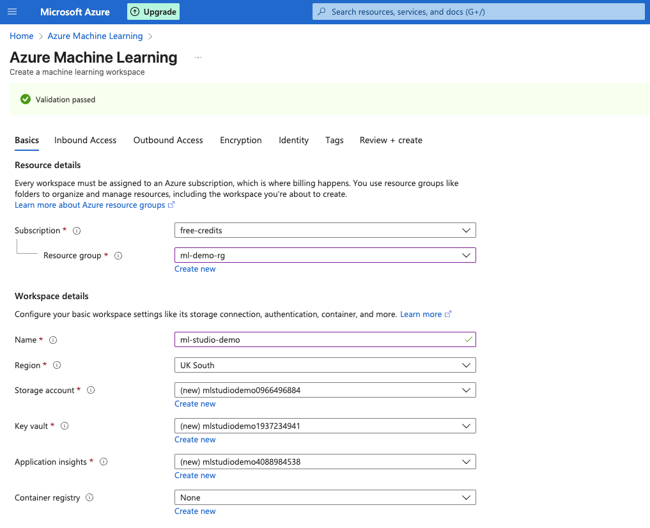This screenshot has width=650, height=528.
Task: Click Create new under Resource group
Action: [195, 269]
